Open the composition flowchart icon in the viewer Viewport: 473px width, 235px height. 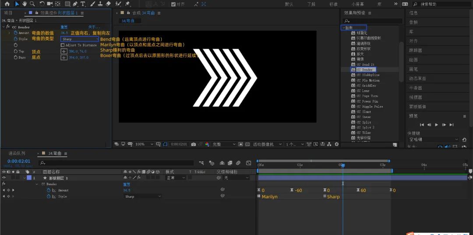[329, 144]
